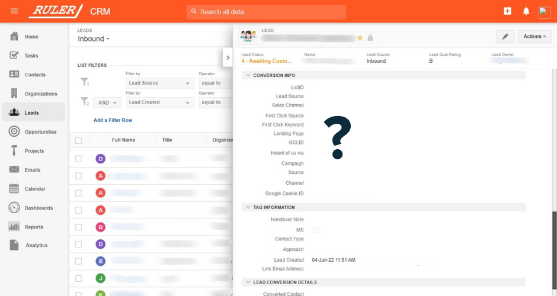Viewport: 557px width, 296px height.
Task: Click the quick add plus icon
Action: click(508, 11)
